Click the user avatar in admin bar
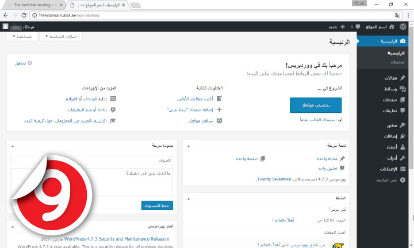The image size is (414, 248). (6, 26)
